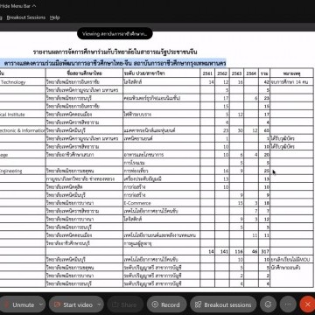Open Breakout sessions from the bottom toolbar
315x315 pixels.
[223, 304]
